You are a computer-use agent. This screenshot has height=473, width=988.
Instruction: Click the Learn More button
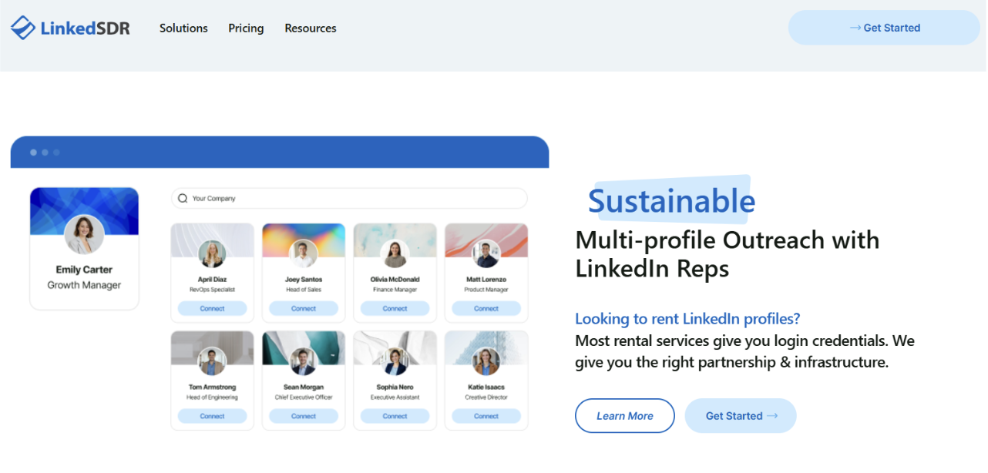tap(624, 415)
